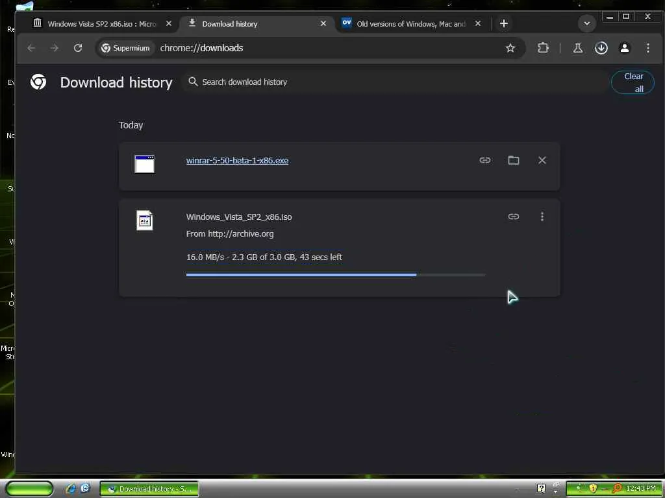Launch Internet Explorer from quick launch
This screenshot has height=498, width=665.
click(71, 489)
